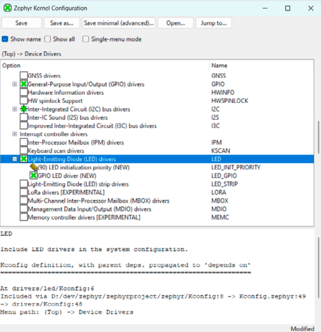Viewport: 321px width, 332px height.
Task: Enable the Keyboard scan drivers checkbox
Action: coord(24,151)
